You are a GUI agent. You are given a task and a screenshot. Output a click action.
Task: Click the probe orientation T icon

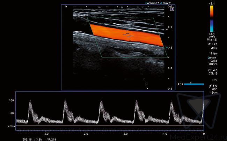[x=172, y=10]
